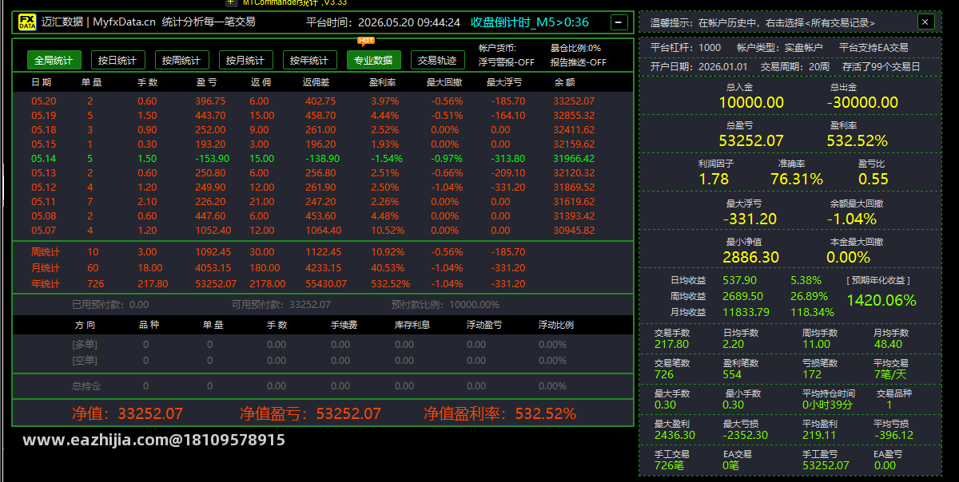Click the 最大浮亏 column header

[505, 82]
